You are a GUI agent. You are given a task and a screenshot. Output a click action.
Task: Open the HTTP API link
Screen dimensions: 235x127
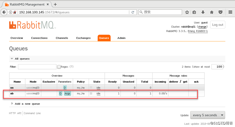click(15, 113)
